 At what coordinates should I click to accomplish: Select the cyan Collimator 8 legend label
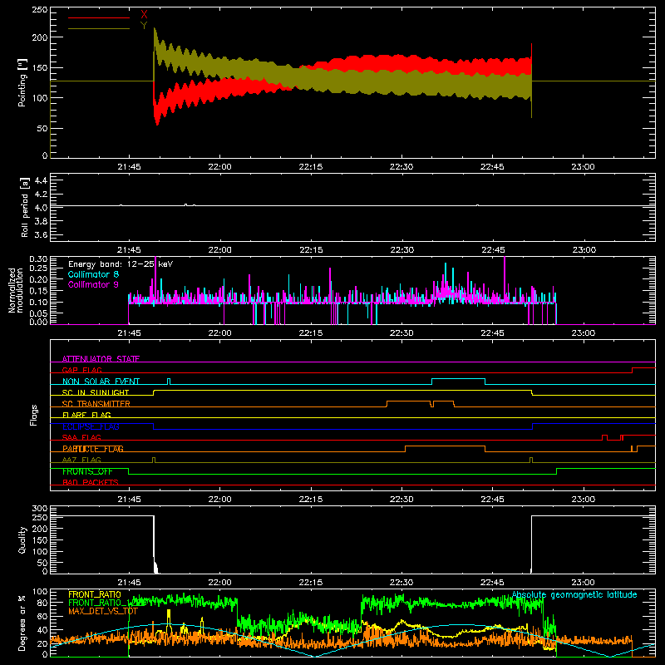point(93,274)
